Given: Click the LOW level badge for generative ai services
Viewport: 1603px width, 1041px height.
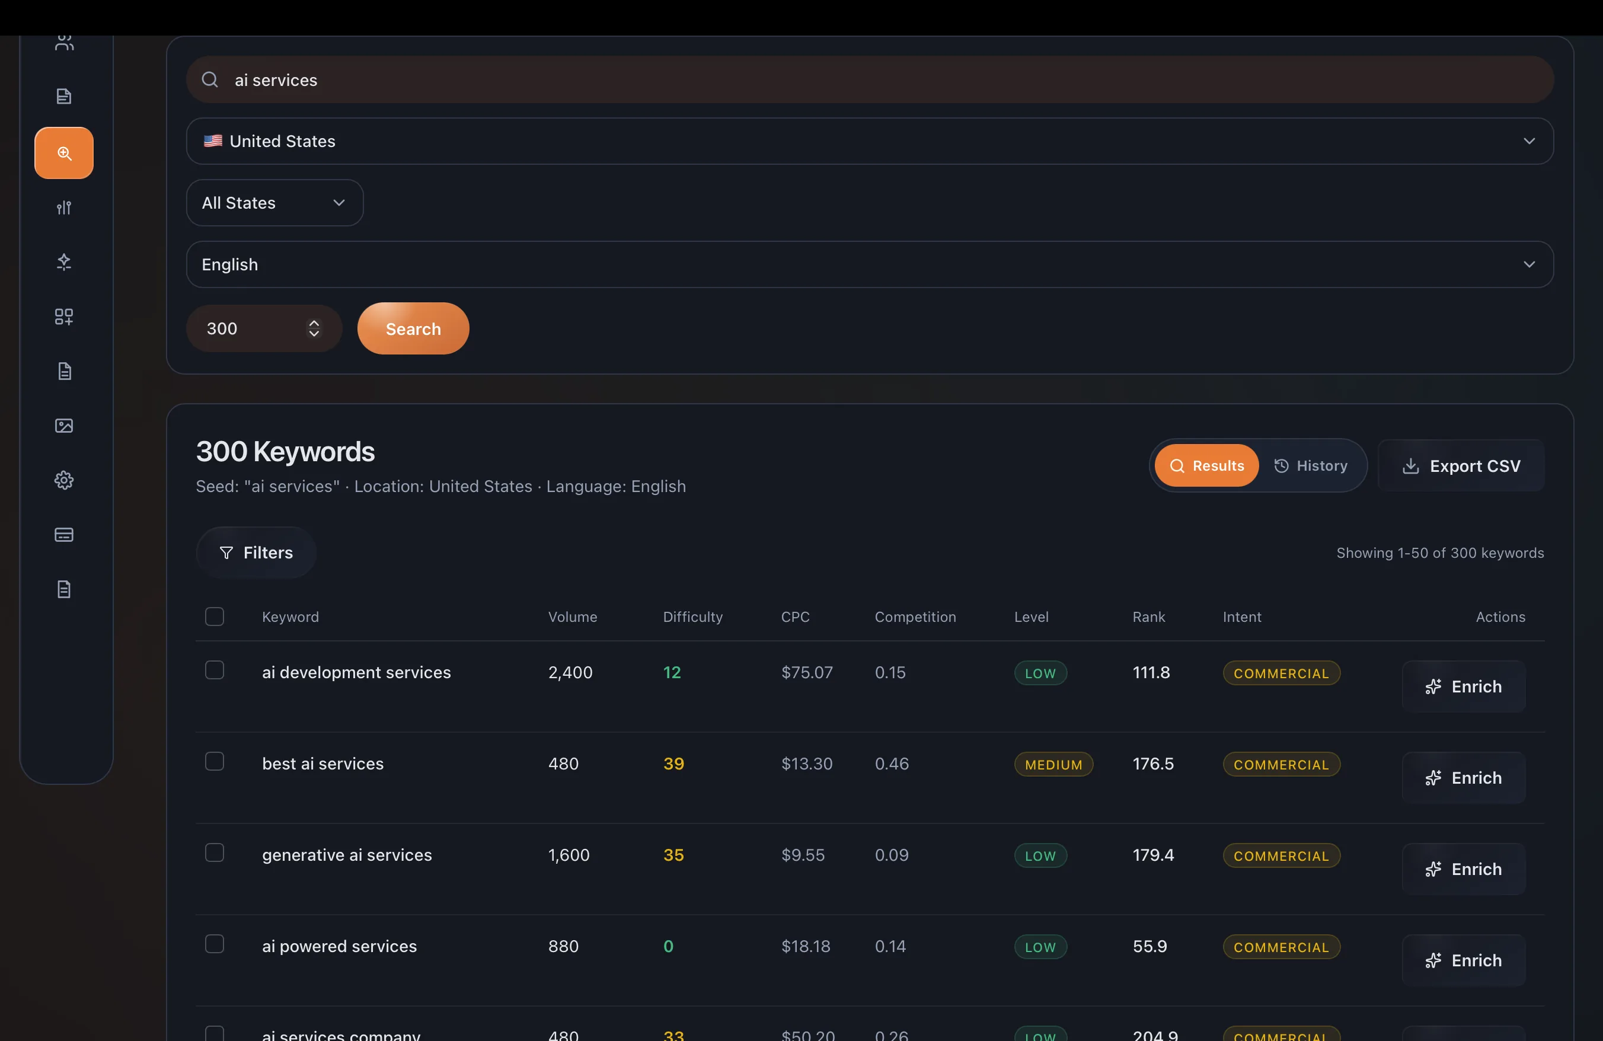Looking at the screenshot, I should click(x=1040, y=856).
